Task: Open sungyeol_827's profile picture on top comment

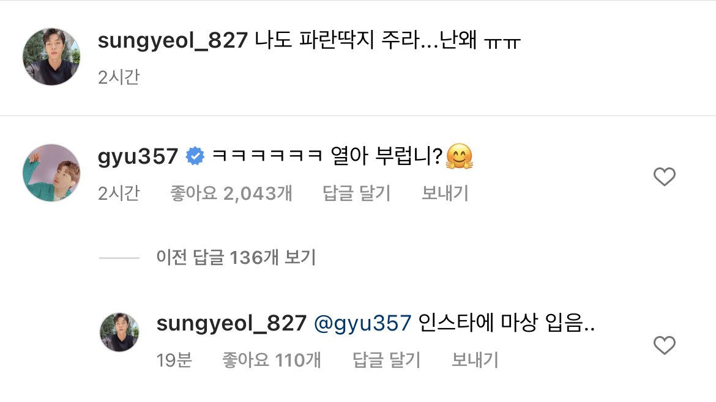Action: [x=51, y=57]
